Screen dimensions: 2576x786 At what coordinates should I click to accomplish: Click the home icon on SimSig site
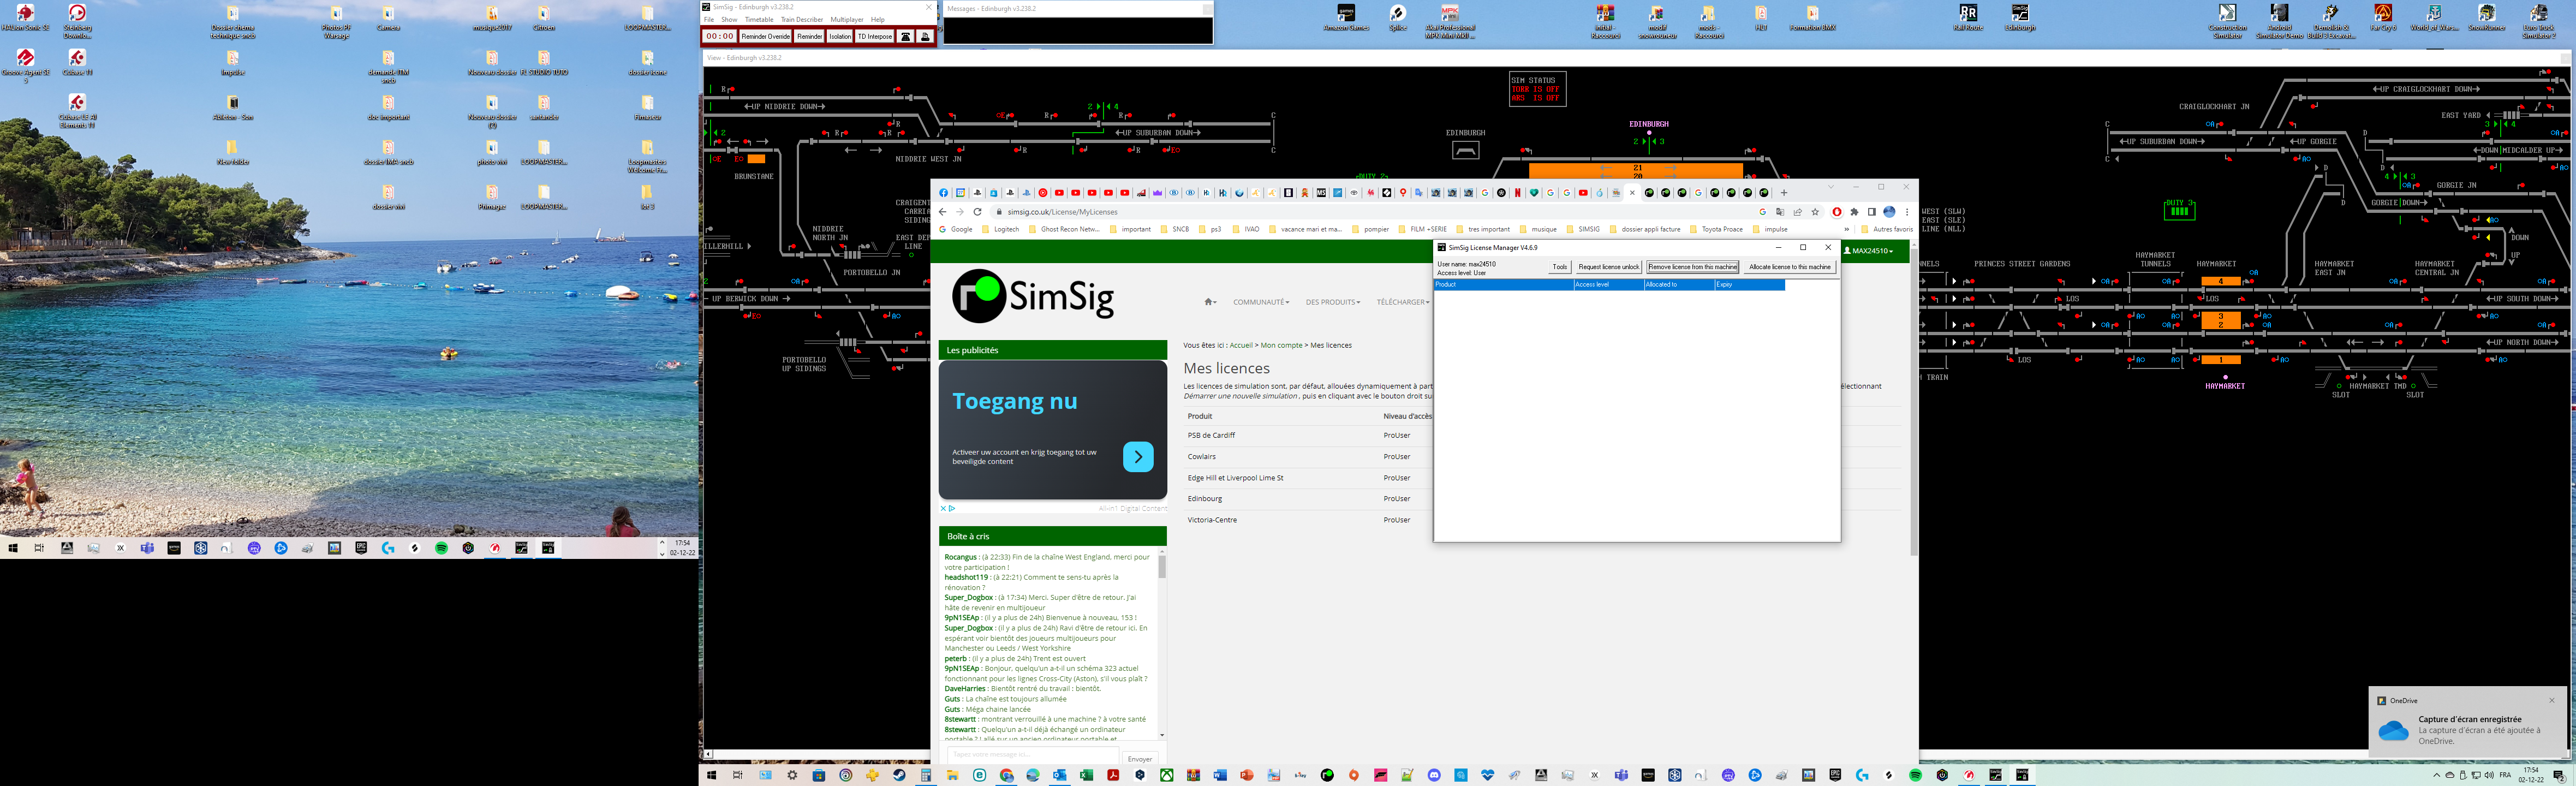coord(1210,302)
